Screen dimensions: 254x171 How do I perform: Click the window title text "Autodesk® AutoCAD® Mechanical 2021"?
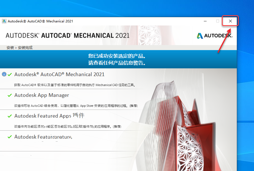coord(40,21)
